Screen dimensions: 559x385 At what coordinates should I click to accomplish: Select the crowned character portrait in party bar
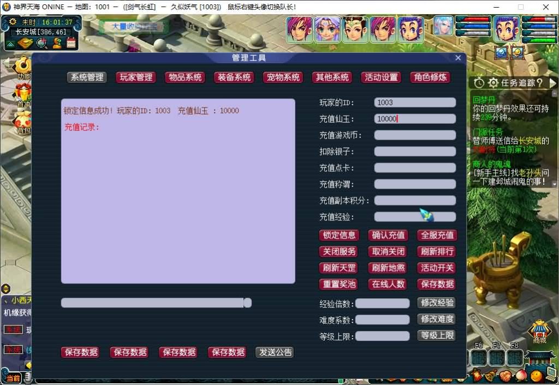[x=355, y=29]
